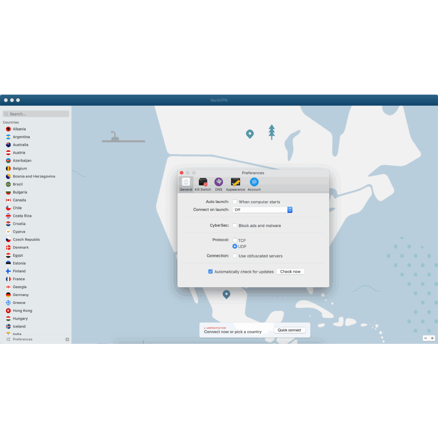The image size is (438, 438).
Task: Click the Quick connect button
Action: point(290,330)
